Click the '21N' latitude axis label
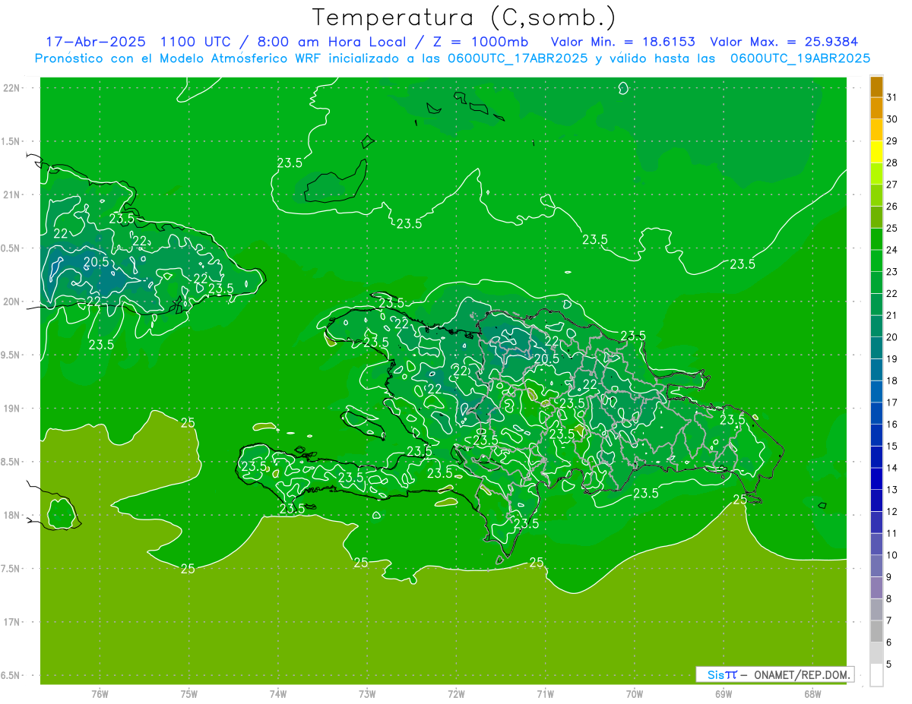The width and height of the screenshot is (912, 704). pos(11,195)
